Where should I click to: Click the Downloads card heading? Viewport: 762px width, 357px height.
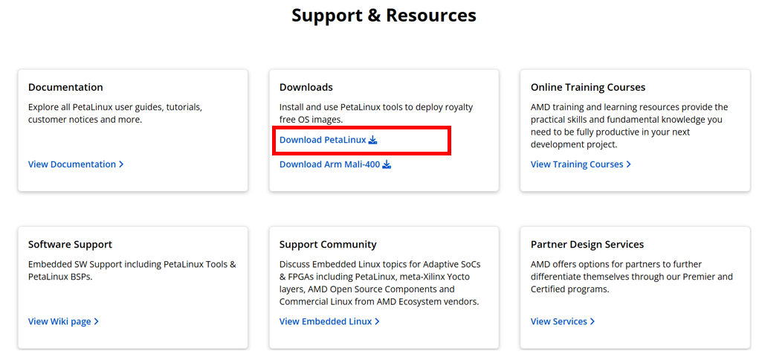306,88
